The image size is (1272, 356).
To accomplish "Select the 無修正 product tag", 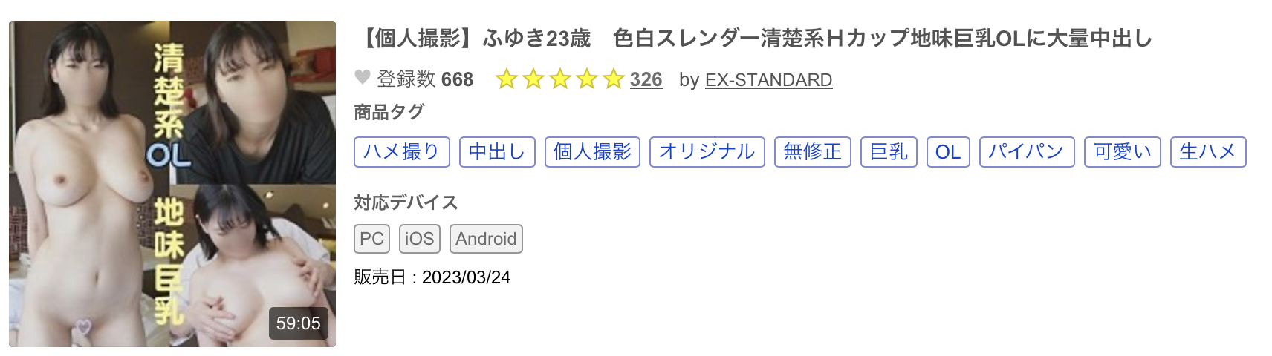I will click(x=812, y=152).
